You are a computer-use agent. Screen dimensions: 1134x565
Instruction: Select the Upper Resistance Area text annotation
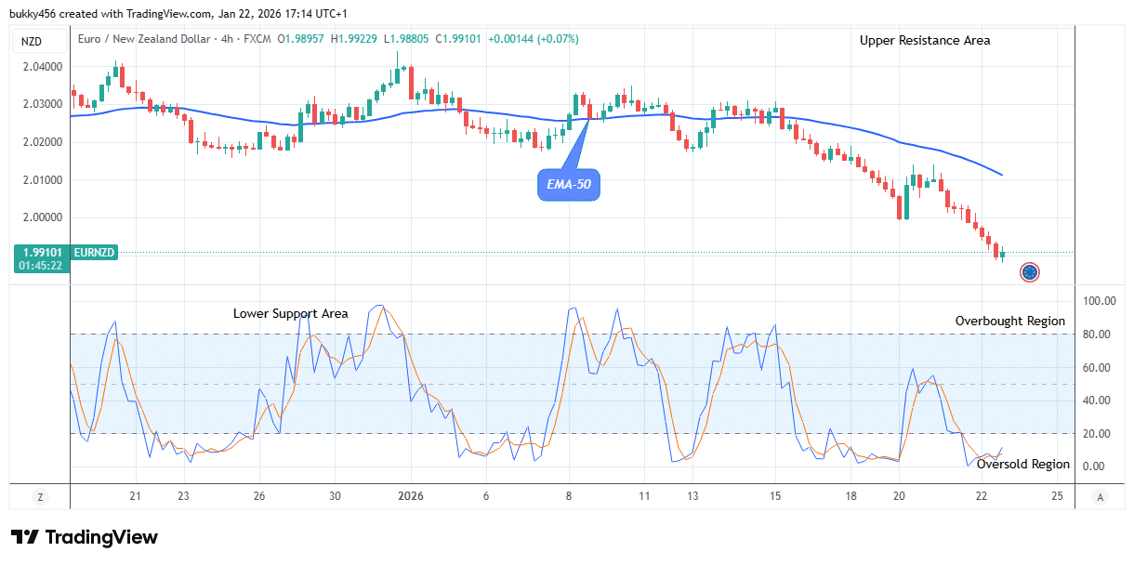click(923, 40)
